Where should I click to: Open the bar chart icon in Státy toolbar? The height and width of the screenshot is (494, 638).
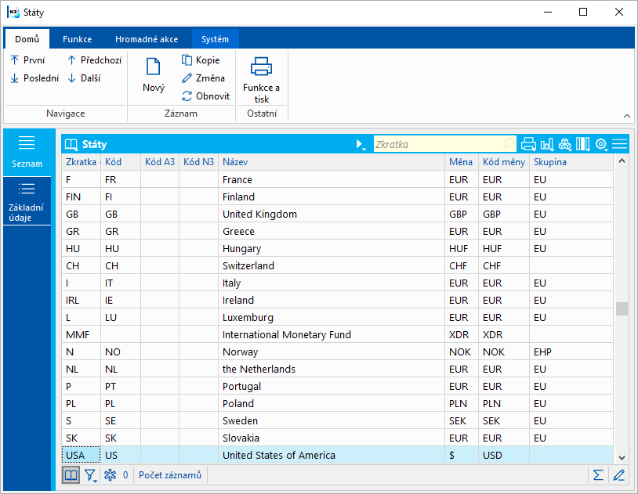(546, 144)
